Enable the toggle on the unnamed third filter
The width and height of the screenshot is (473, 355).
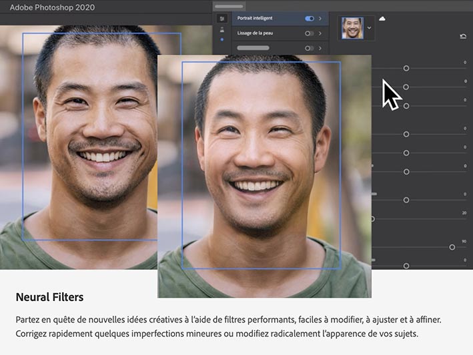coord(309,48)
